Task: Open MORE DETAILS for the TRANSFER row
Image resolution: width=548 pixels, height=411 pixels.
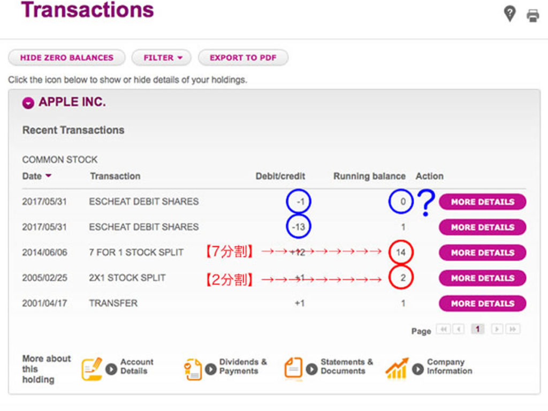Action: 482,303
